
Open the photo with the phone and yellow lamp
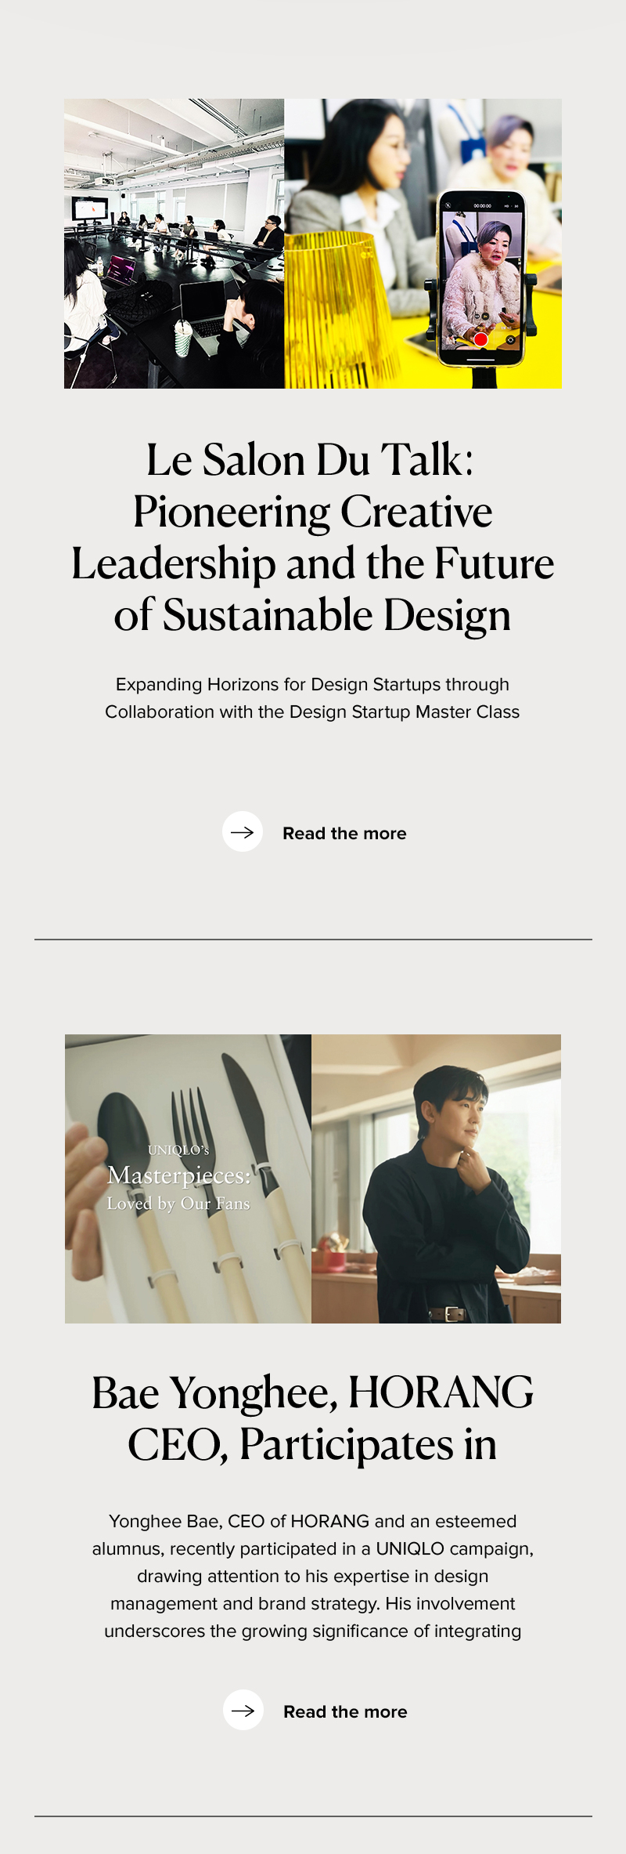pos(423,244)
